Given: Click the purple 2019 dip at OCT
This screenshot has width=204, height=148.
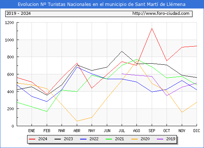Looking at the screenshot, I should [x=167, y=95].
